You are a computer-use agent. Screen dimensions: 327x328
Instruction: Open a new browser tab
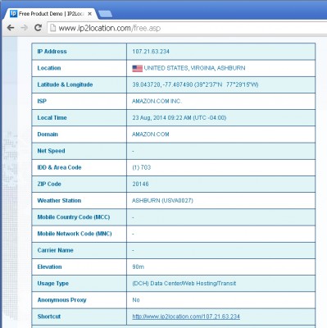[105, 14]
